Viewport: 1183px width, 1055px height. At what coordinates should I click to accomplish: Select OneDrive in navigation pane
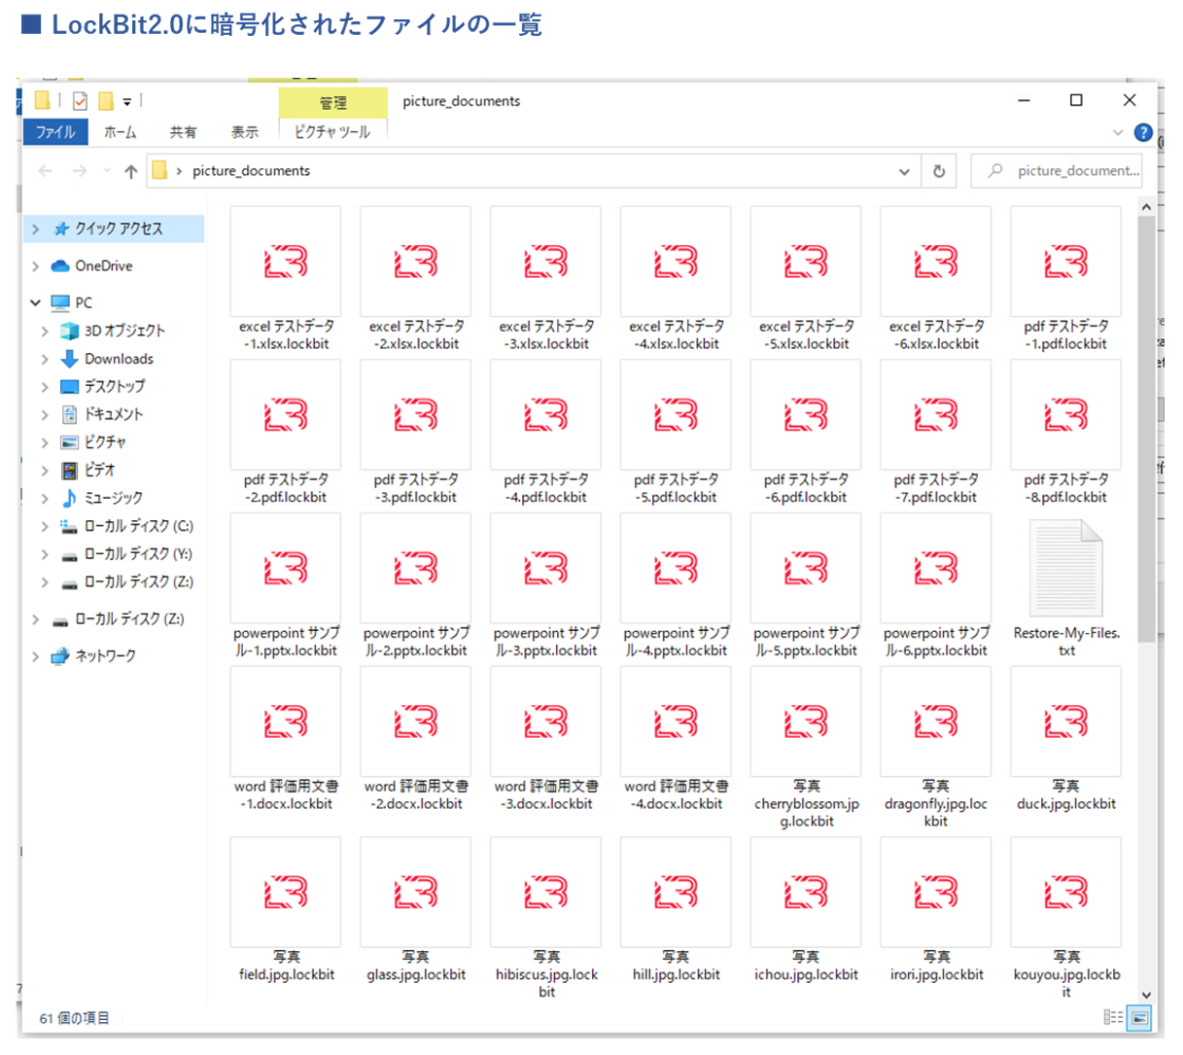[103, 265]
